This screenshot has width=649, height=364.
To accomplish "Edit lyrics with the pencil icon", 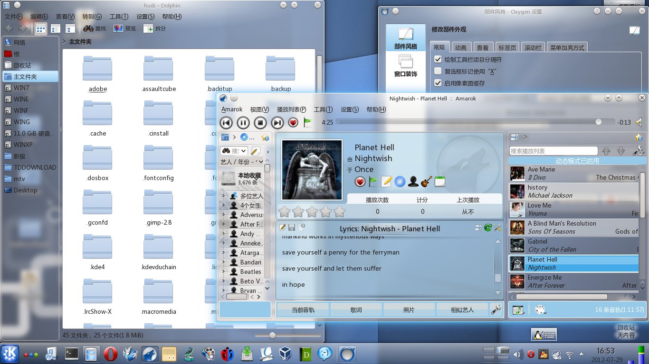I will click(x=283, y=228).
